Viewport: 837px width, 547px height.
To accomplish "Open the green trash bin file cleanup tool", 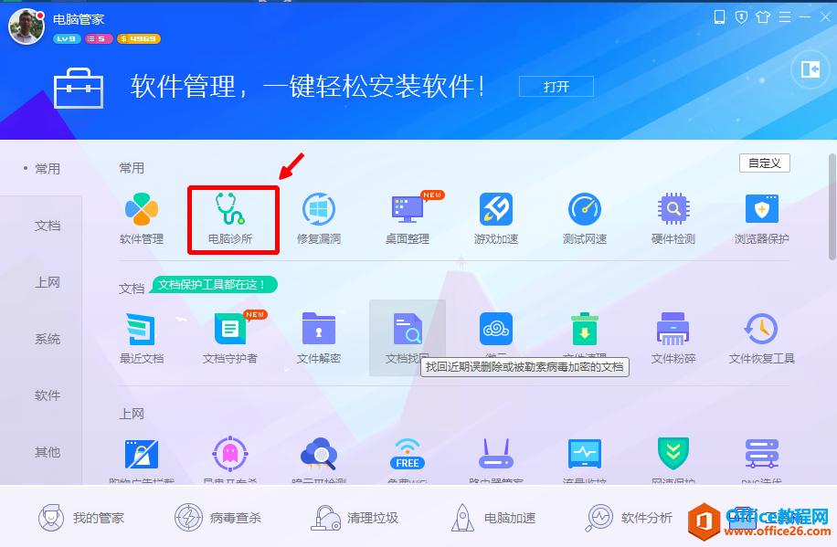I will [585, 329].
